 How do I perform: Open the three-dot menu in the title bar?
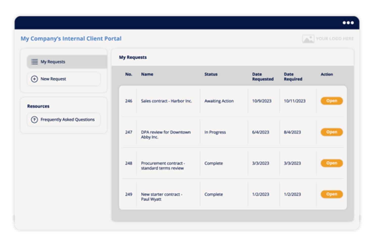[x=348, y=23]
